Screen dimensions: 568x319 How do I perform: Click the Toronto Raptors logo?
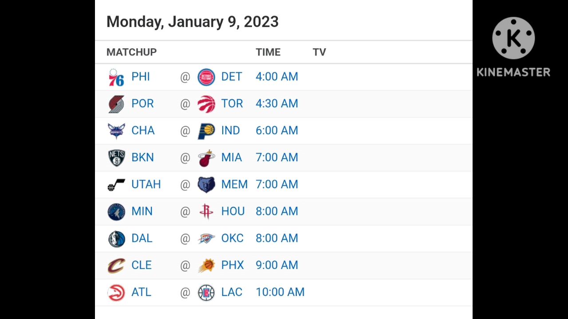(206, 104)
